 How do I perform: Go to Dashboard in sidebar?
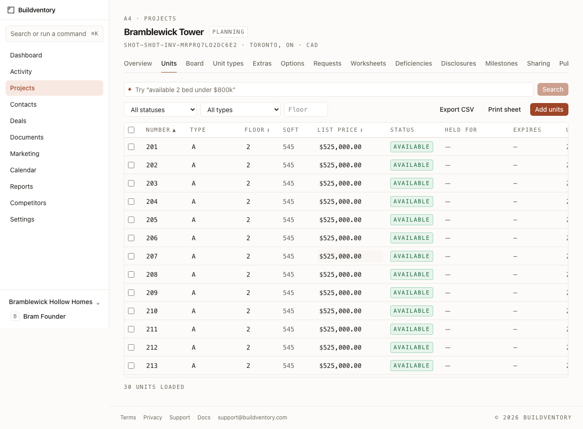tap(54, 55)
